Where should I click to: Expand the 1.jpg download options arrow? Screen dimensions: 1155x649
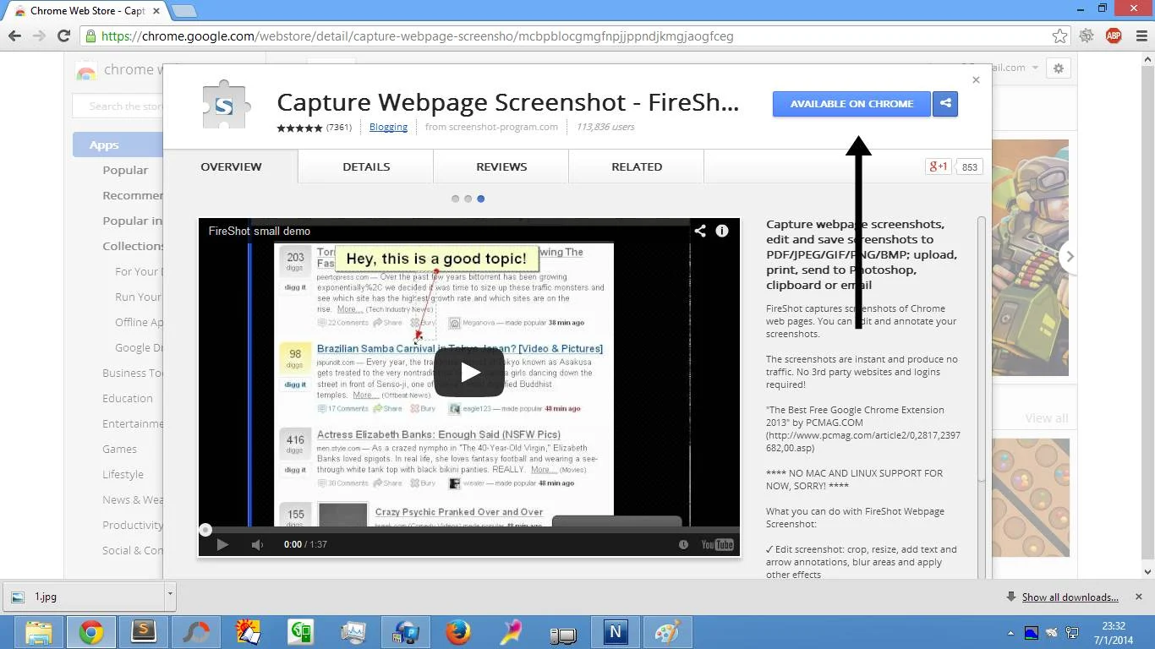pyautogui.click(x=169, y=595)
